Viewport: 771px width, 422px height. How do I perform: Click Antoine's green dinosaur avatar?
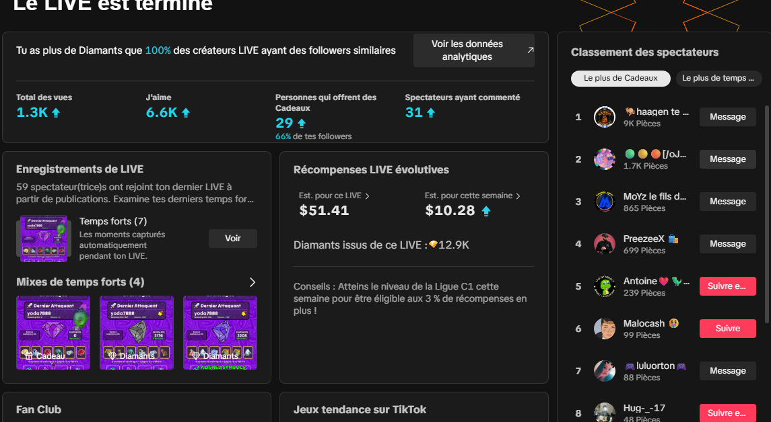pos(604,286)
